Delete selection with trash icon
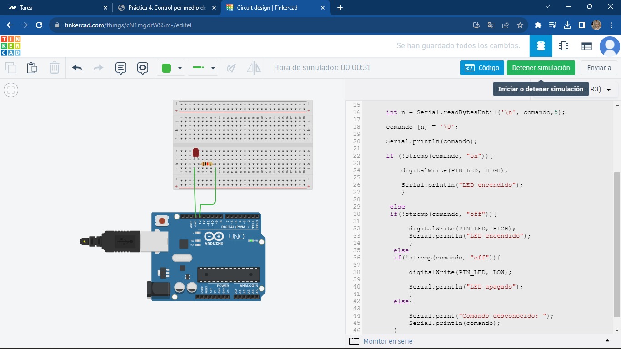Image resolution: width=621 pixels, height=349 pixels. point(54,68)
